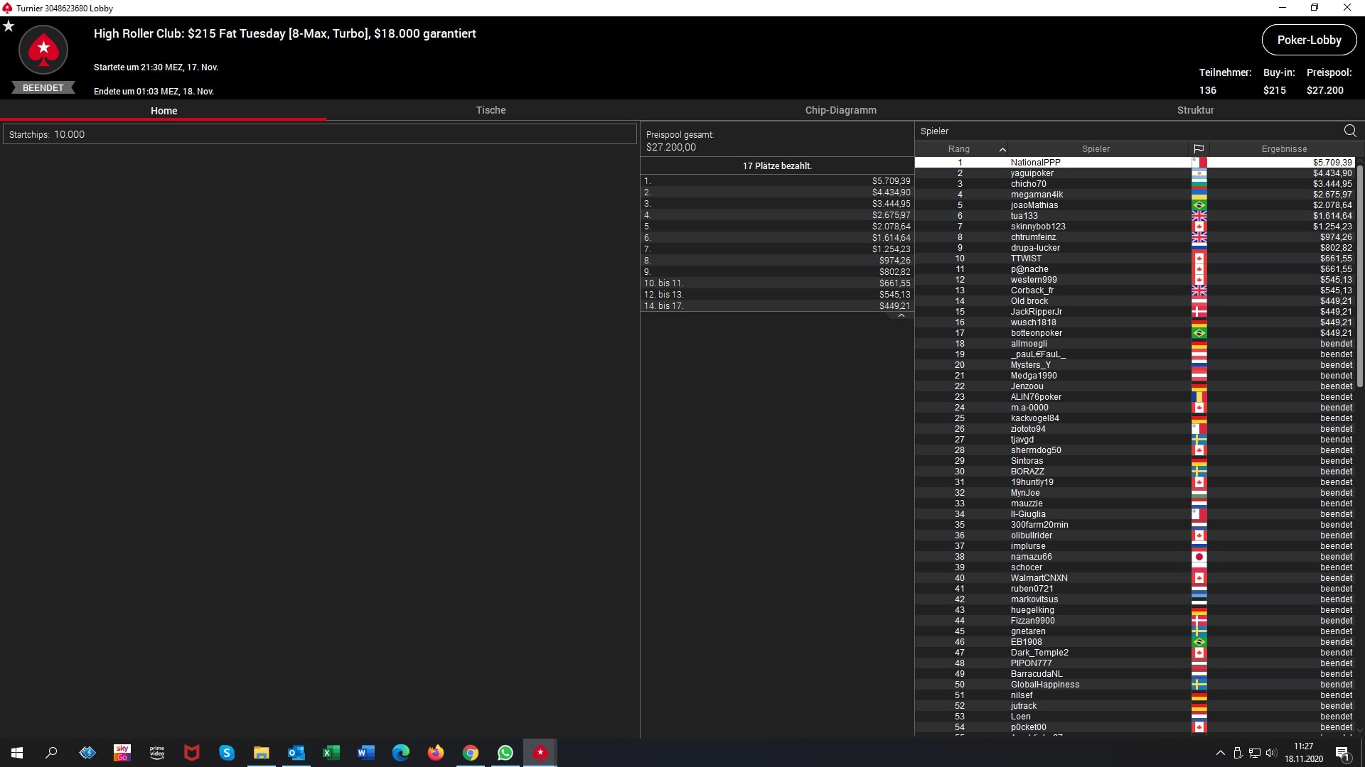Screen dimensions: 1365x767
Task: Click payout row 10. bis 11.
Action: (x=777, y=283)
